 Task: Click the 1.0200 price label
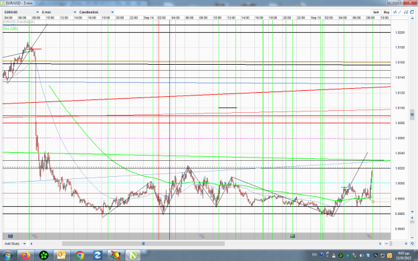click(x=399, y=33)
